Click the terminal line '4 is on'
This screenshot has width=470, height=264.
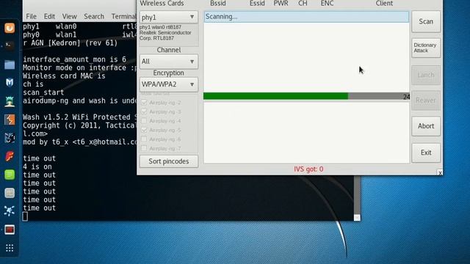37,166
